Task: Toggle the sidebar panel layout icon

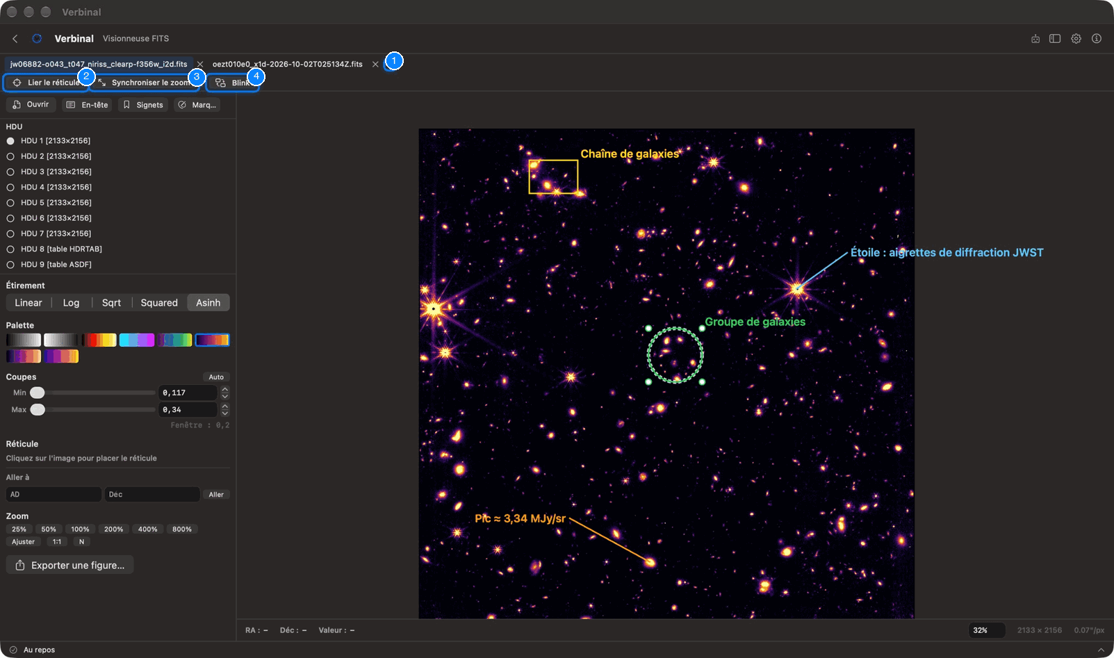Action: point(1055,39)
